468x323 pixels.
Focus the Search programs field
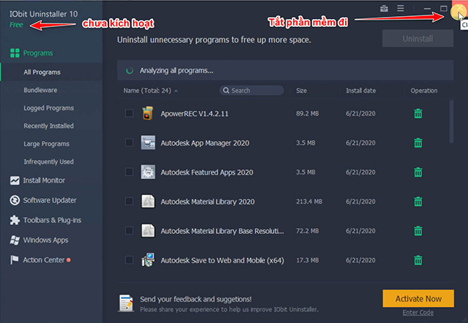[252, 91]
